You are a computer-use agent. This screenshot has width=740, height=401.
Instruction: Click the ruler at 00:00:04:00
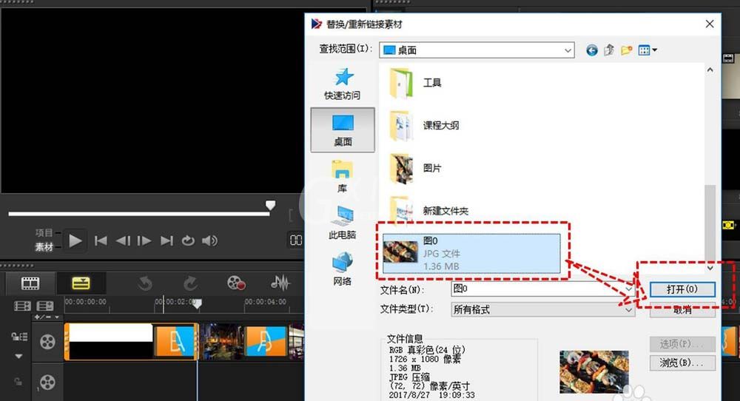pos(265,301)
